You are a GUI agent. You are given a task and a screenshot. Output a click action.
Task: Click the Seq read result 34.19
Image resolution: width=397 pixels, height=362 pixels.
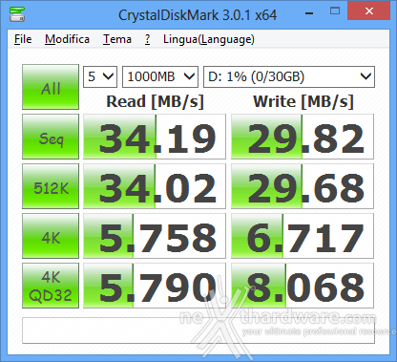click(x=155, y=137)
